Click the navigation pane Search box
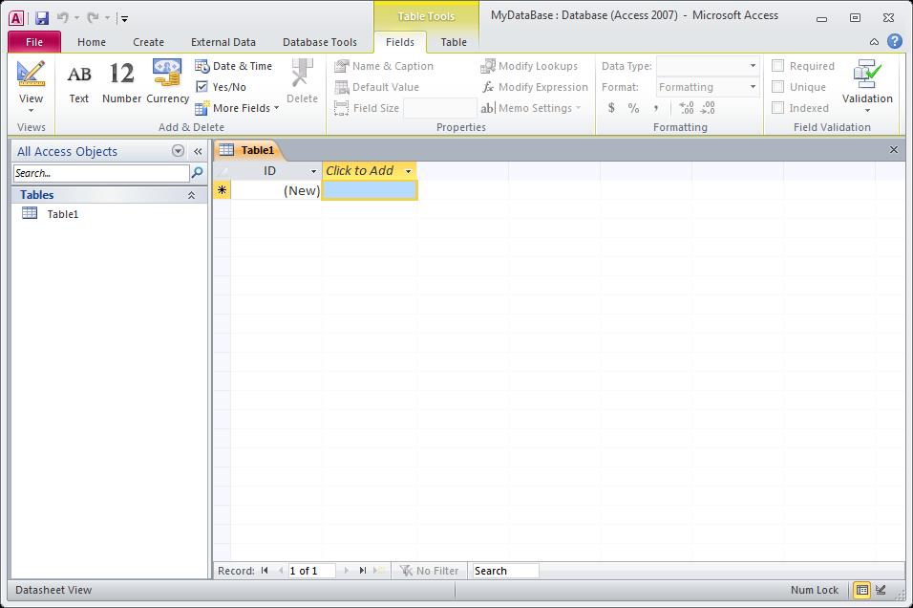Image resolution: width=913 pixels, height=608 pixels. [x=100, y=173]
